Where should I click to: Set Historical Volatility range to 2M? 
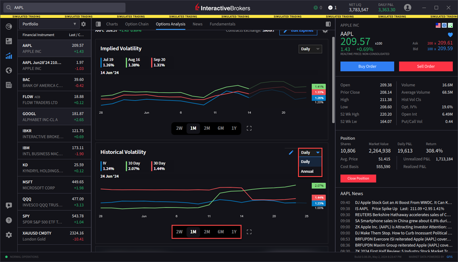coord(207,232)
